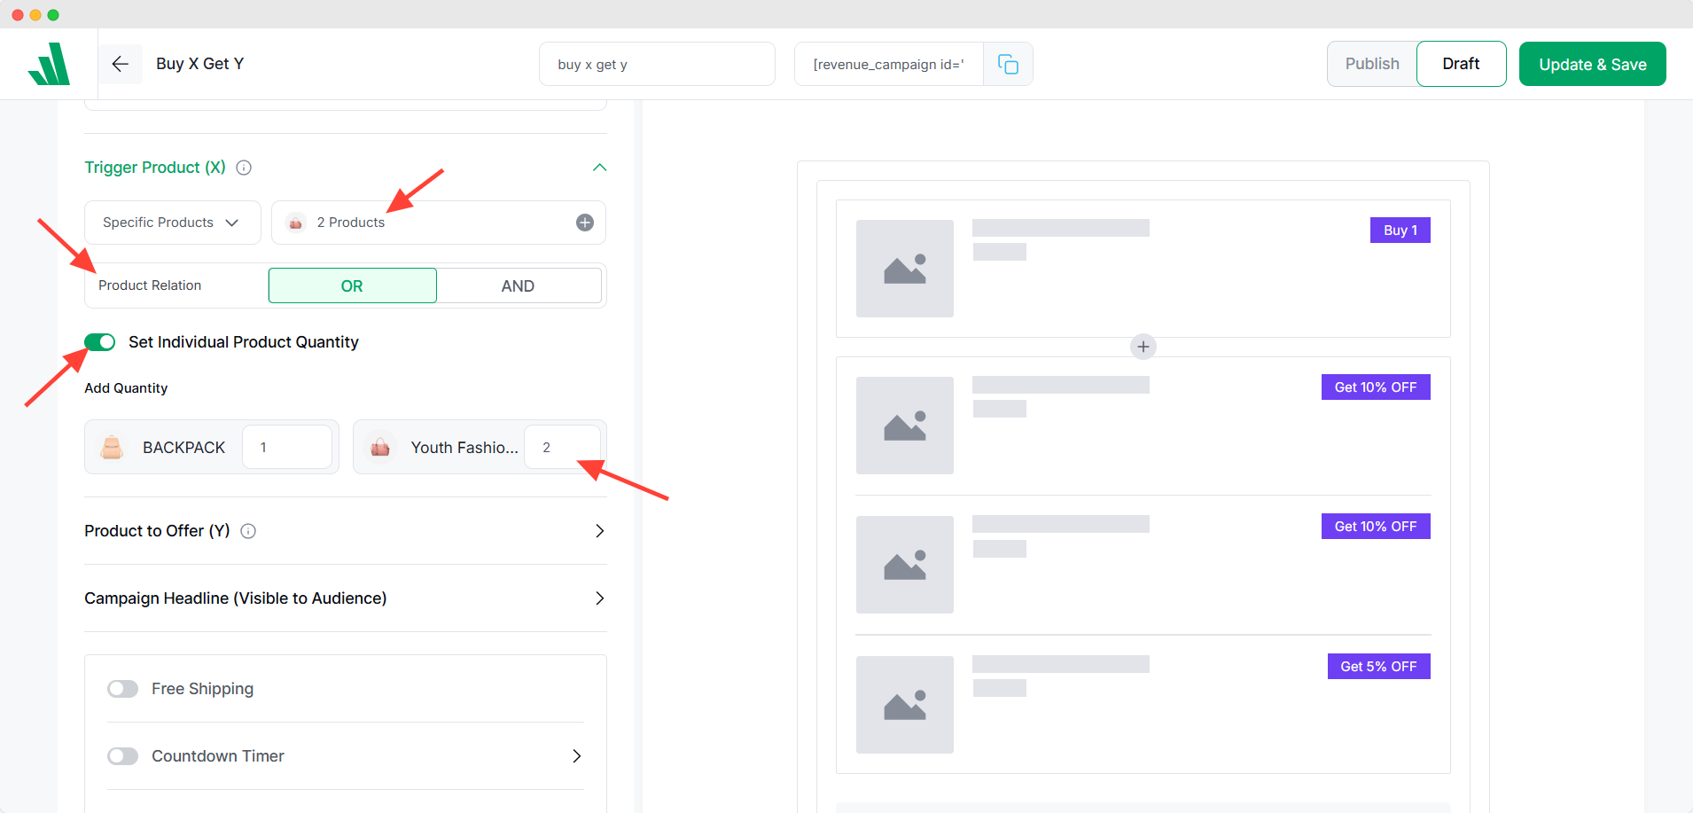Viewport: 1693px width, 813px height.
Task: Switch campaign status to Publish
Action: [x=1372, y=64]
